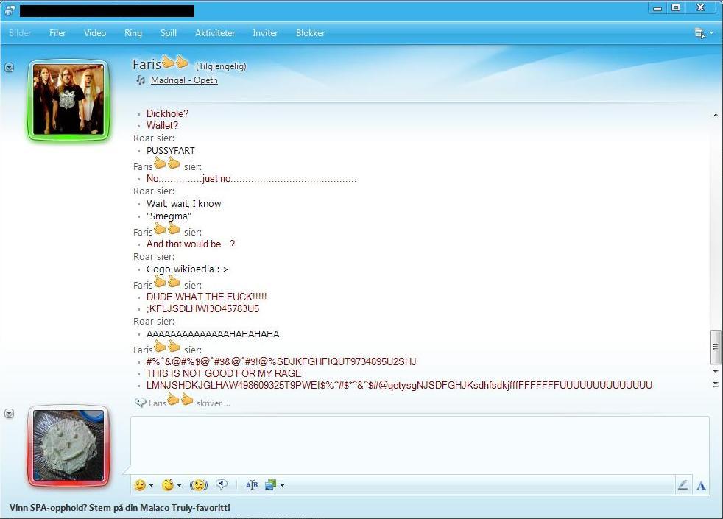The width and height of the screenshot is (723, 519).
Task: Click Blokker to block contact
Action: coord(310,33)
